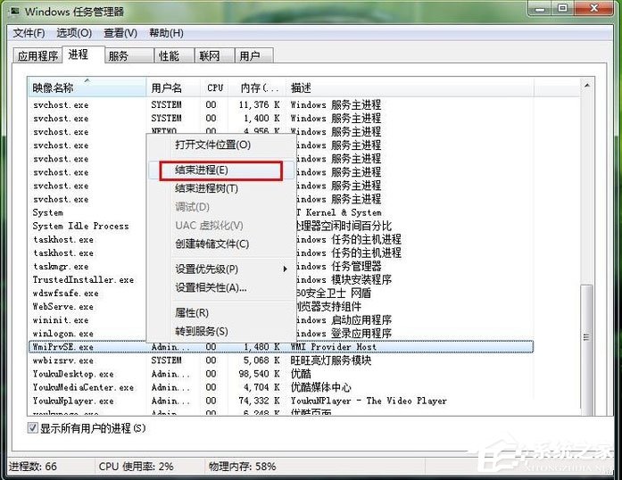Select 设置相关性(A)... menu entry

click(221, 287)
